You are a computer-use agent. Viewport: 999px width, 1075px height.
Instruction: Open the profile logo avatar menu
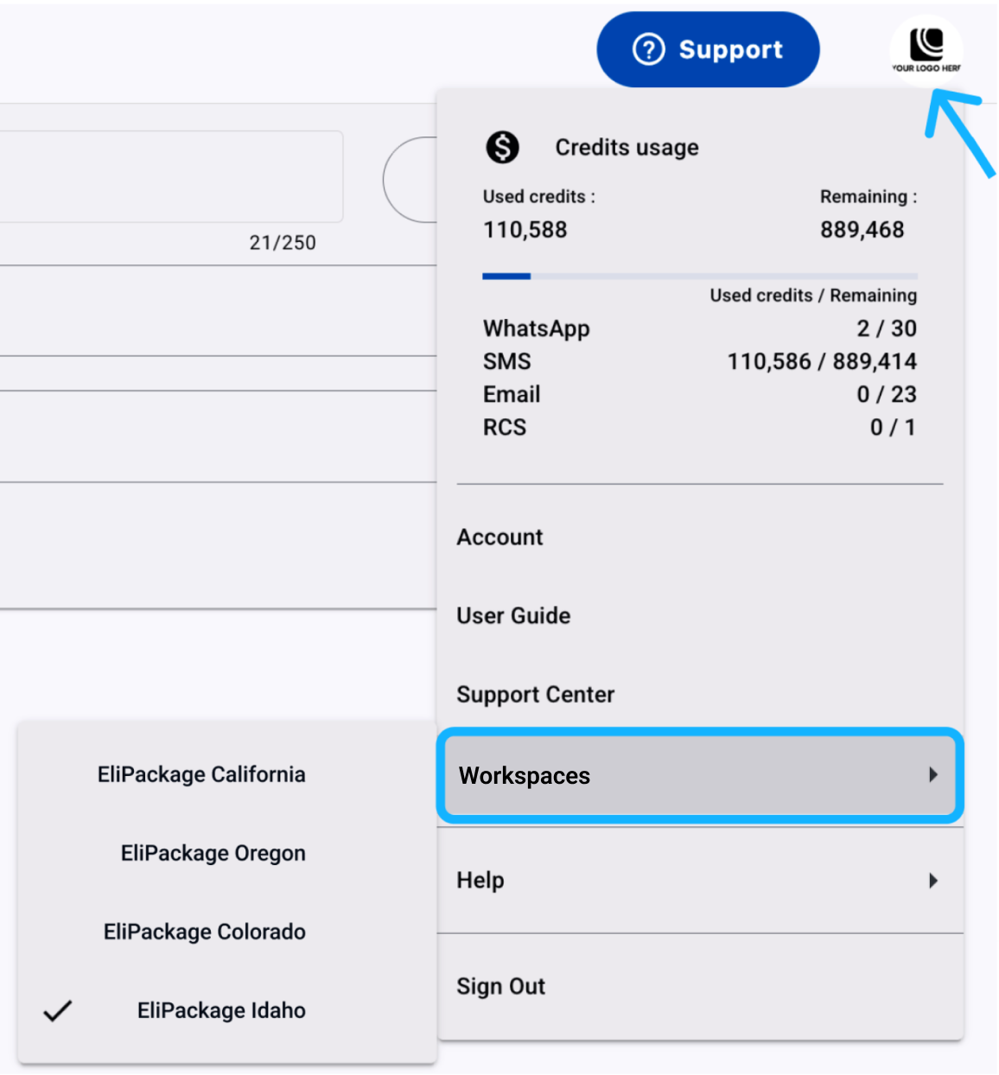pyautogui.click(x=926, y=49)
